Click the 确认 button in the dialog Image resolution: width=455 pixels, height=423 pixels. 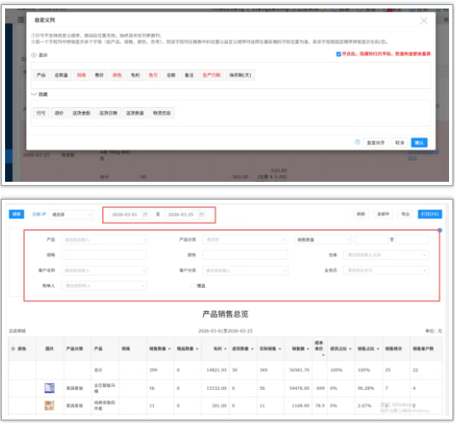pyautogui.click(x=419, y=143)
